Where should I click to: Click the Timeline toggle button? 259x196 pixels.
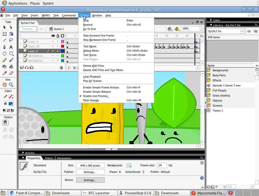pos(28,29)
